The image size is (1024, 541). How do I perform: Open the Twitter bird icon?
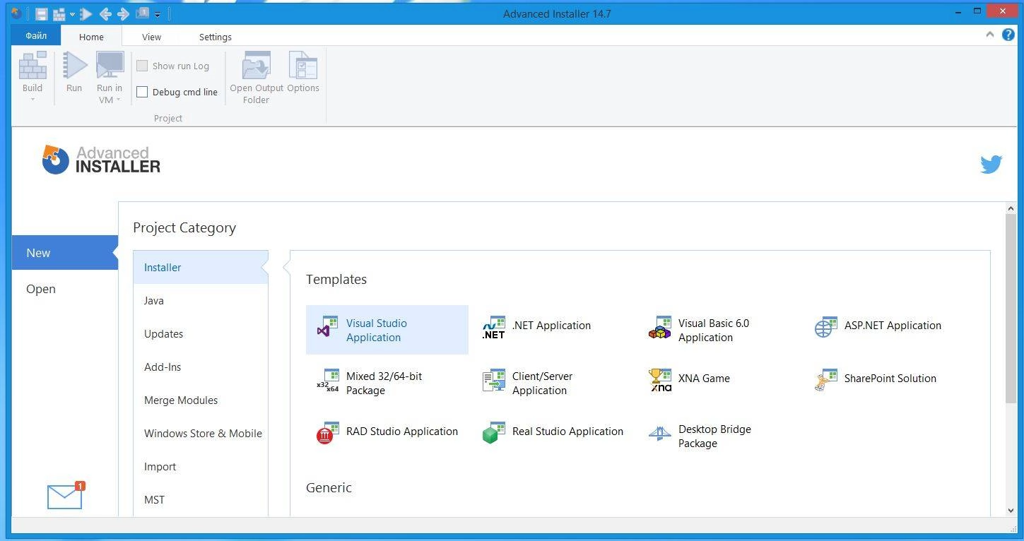pyautogui.click(x=991, y=164)
